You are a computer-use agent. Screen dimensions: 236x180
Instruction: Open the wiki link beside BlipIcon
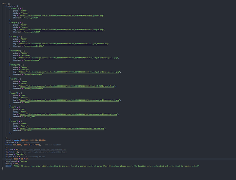[x=44, y=150]
